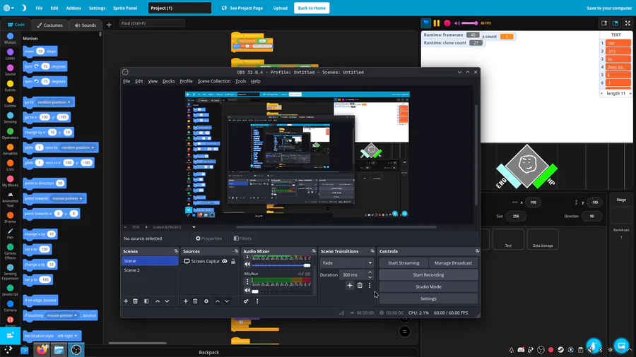The width and height of the screenshot is (636, 357).
Task: Open the file manager from the taskbar
Action: (59, 350)
